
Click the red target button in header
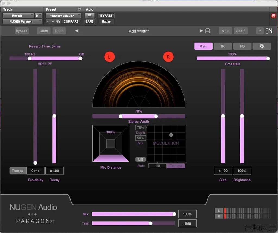coord(274,15)
